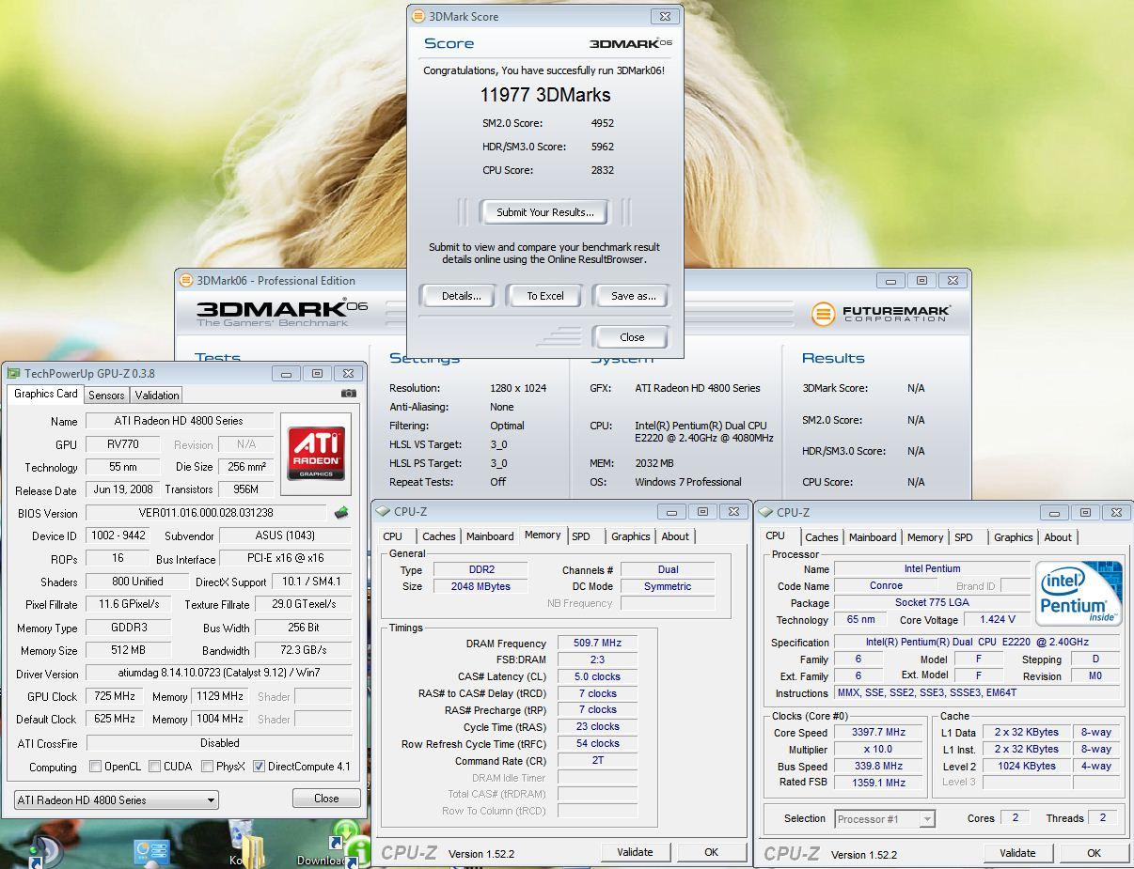Open the About tab in the Processor CPU-Z window
Screen dimensions: 1134x869
(x=1058, y=537)
